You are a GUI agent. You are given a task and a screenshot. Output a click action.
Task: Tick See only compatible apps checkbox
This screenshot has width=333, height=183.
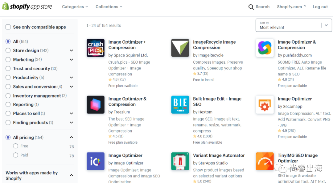coord(8,27)
